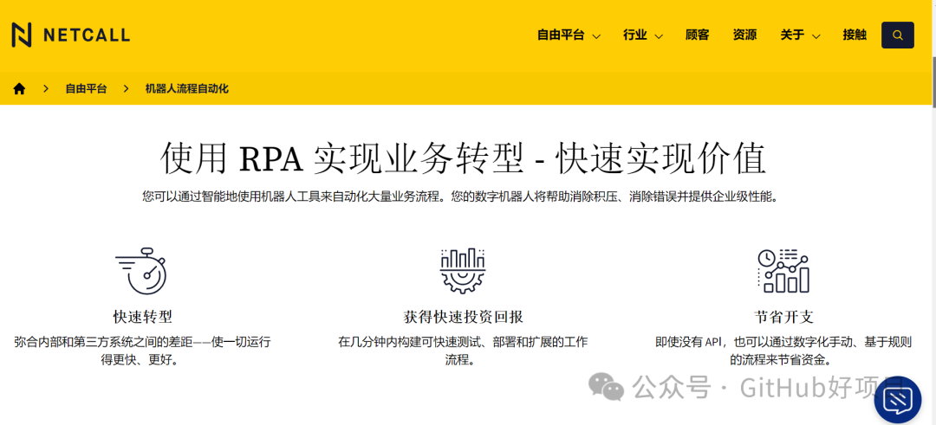Open the chat widget bubble
The height and width of the screenshot is (425, 936).
coord(898,400)
